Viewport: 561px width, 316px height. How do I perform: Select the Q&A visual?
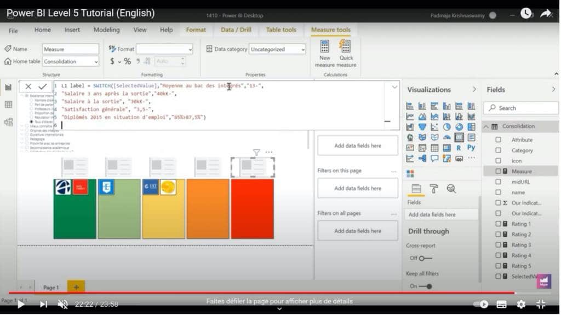(434, 158)
